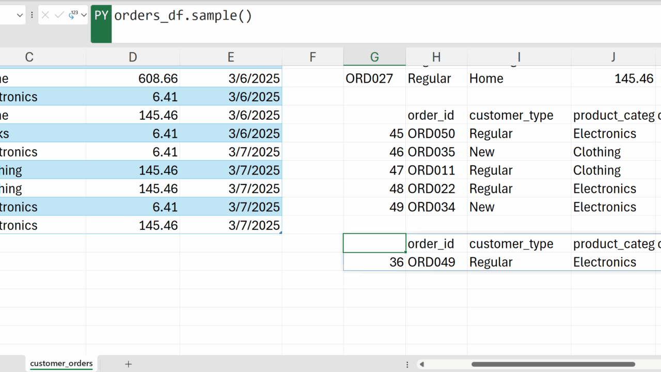This screenshot has height=372, width=661.
Task: Click the Cancel (X) formula icon
Action: pos(45,16)
